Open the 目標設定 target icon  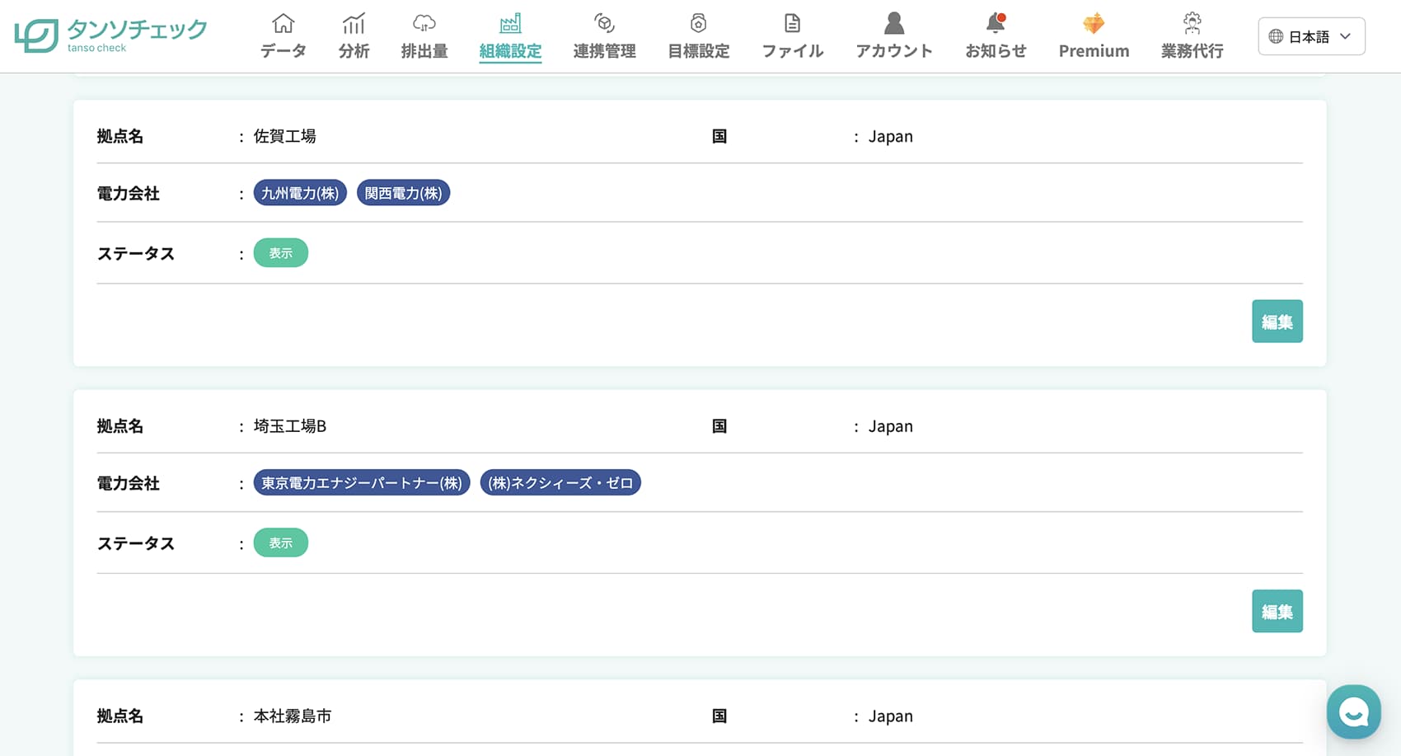(698, 23)
